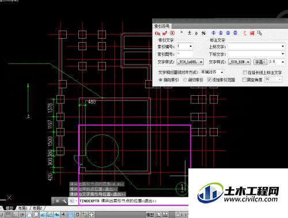Viewport: 288px width, 218px height.
Task: Open Quick View Layouts icon
Action: click(158, 215)
